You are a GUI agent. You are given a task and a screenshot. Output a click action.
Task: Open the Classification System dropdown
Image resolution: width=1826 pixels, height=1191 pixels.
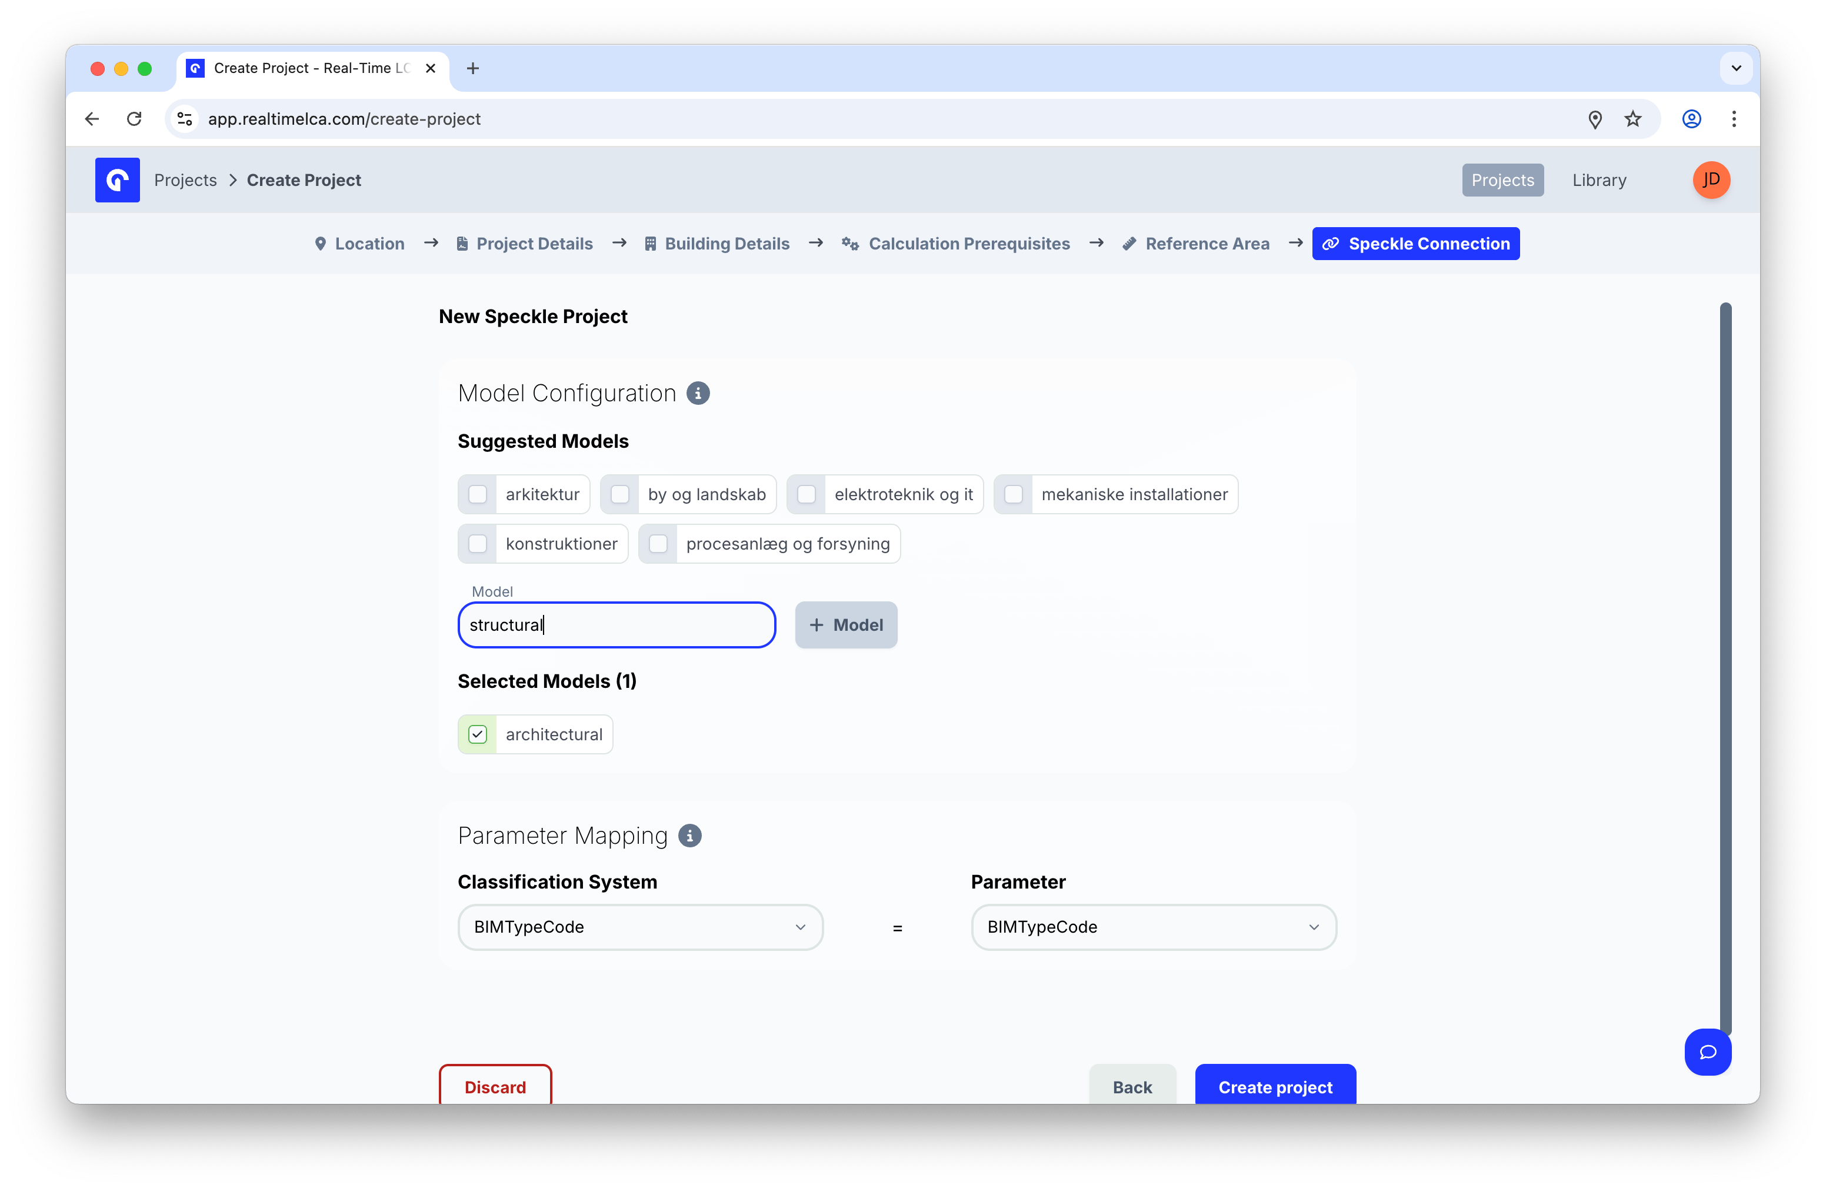tap(640, 927)
